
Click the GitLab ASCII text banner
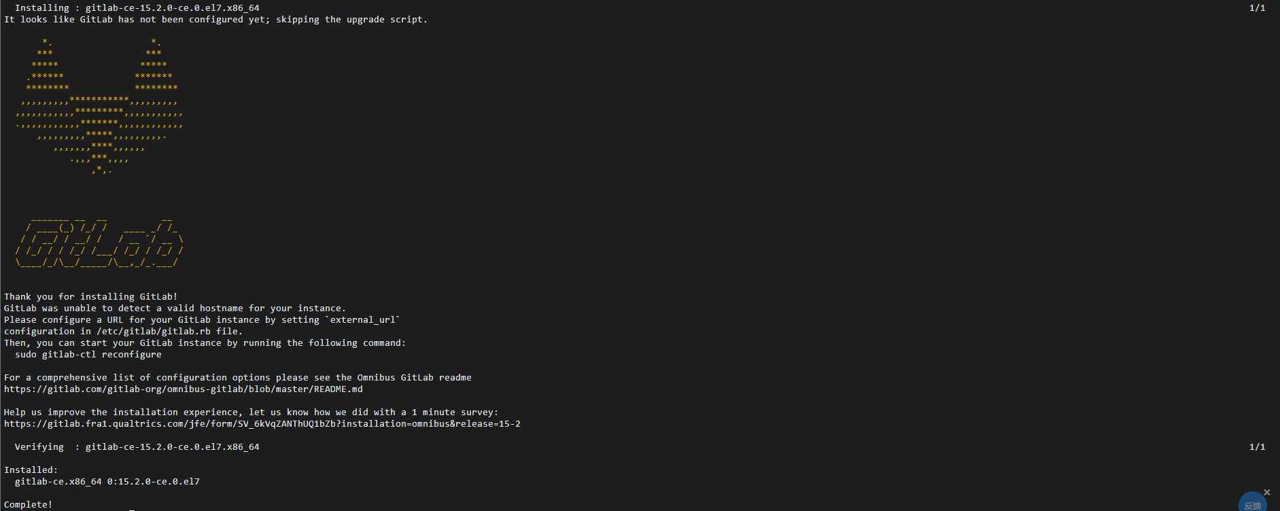pyautogui.click(x=99, y=243)
